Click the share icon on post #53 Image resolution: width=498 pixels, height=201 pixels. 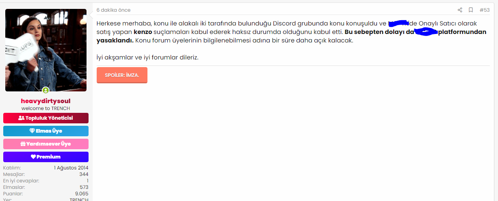(x=460, y=10)
